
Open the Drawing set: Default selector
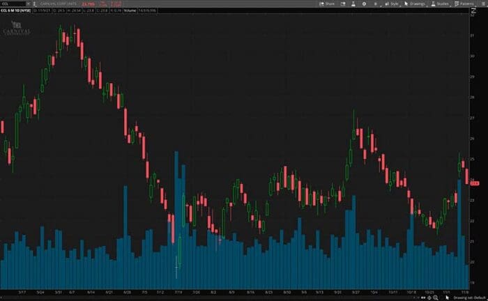[x=469, y=298]
